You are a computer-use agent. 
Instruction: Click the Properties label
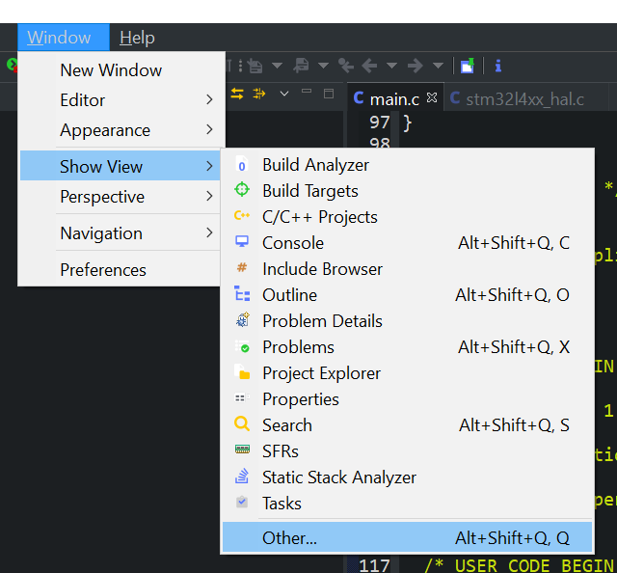[301, 399]
